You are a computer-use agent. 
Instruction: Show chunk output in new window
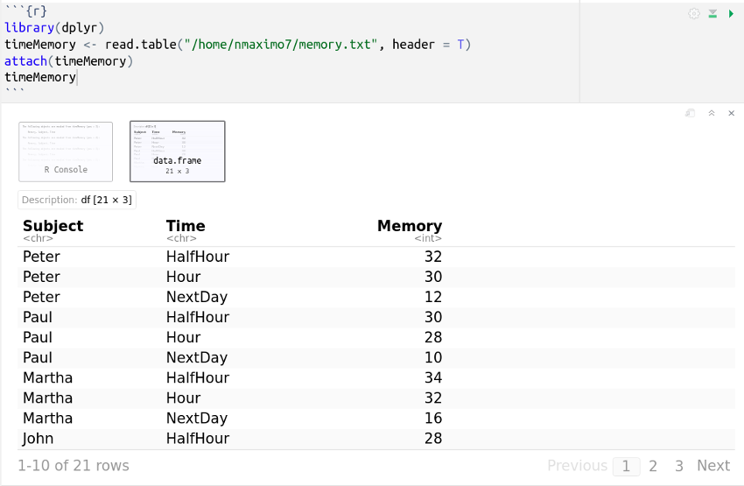pos(690,113)
